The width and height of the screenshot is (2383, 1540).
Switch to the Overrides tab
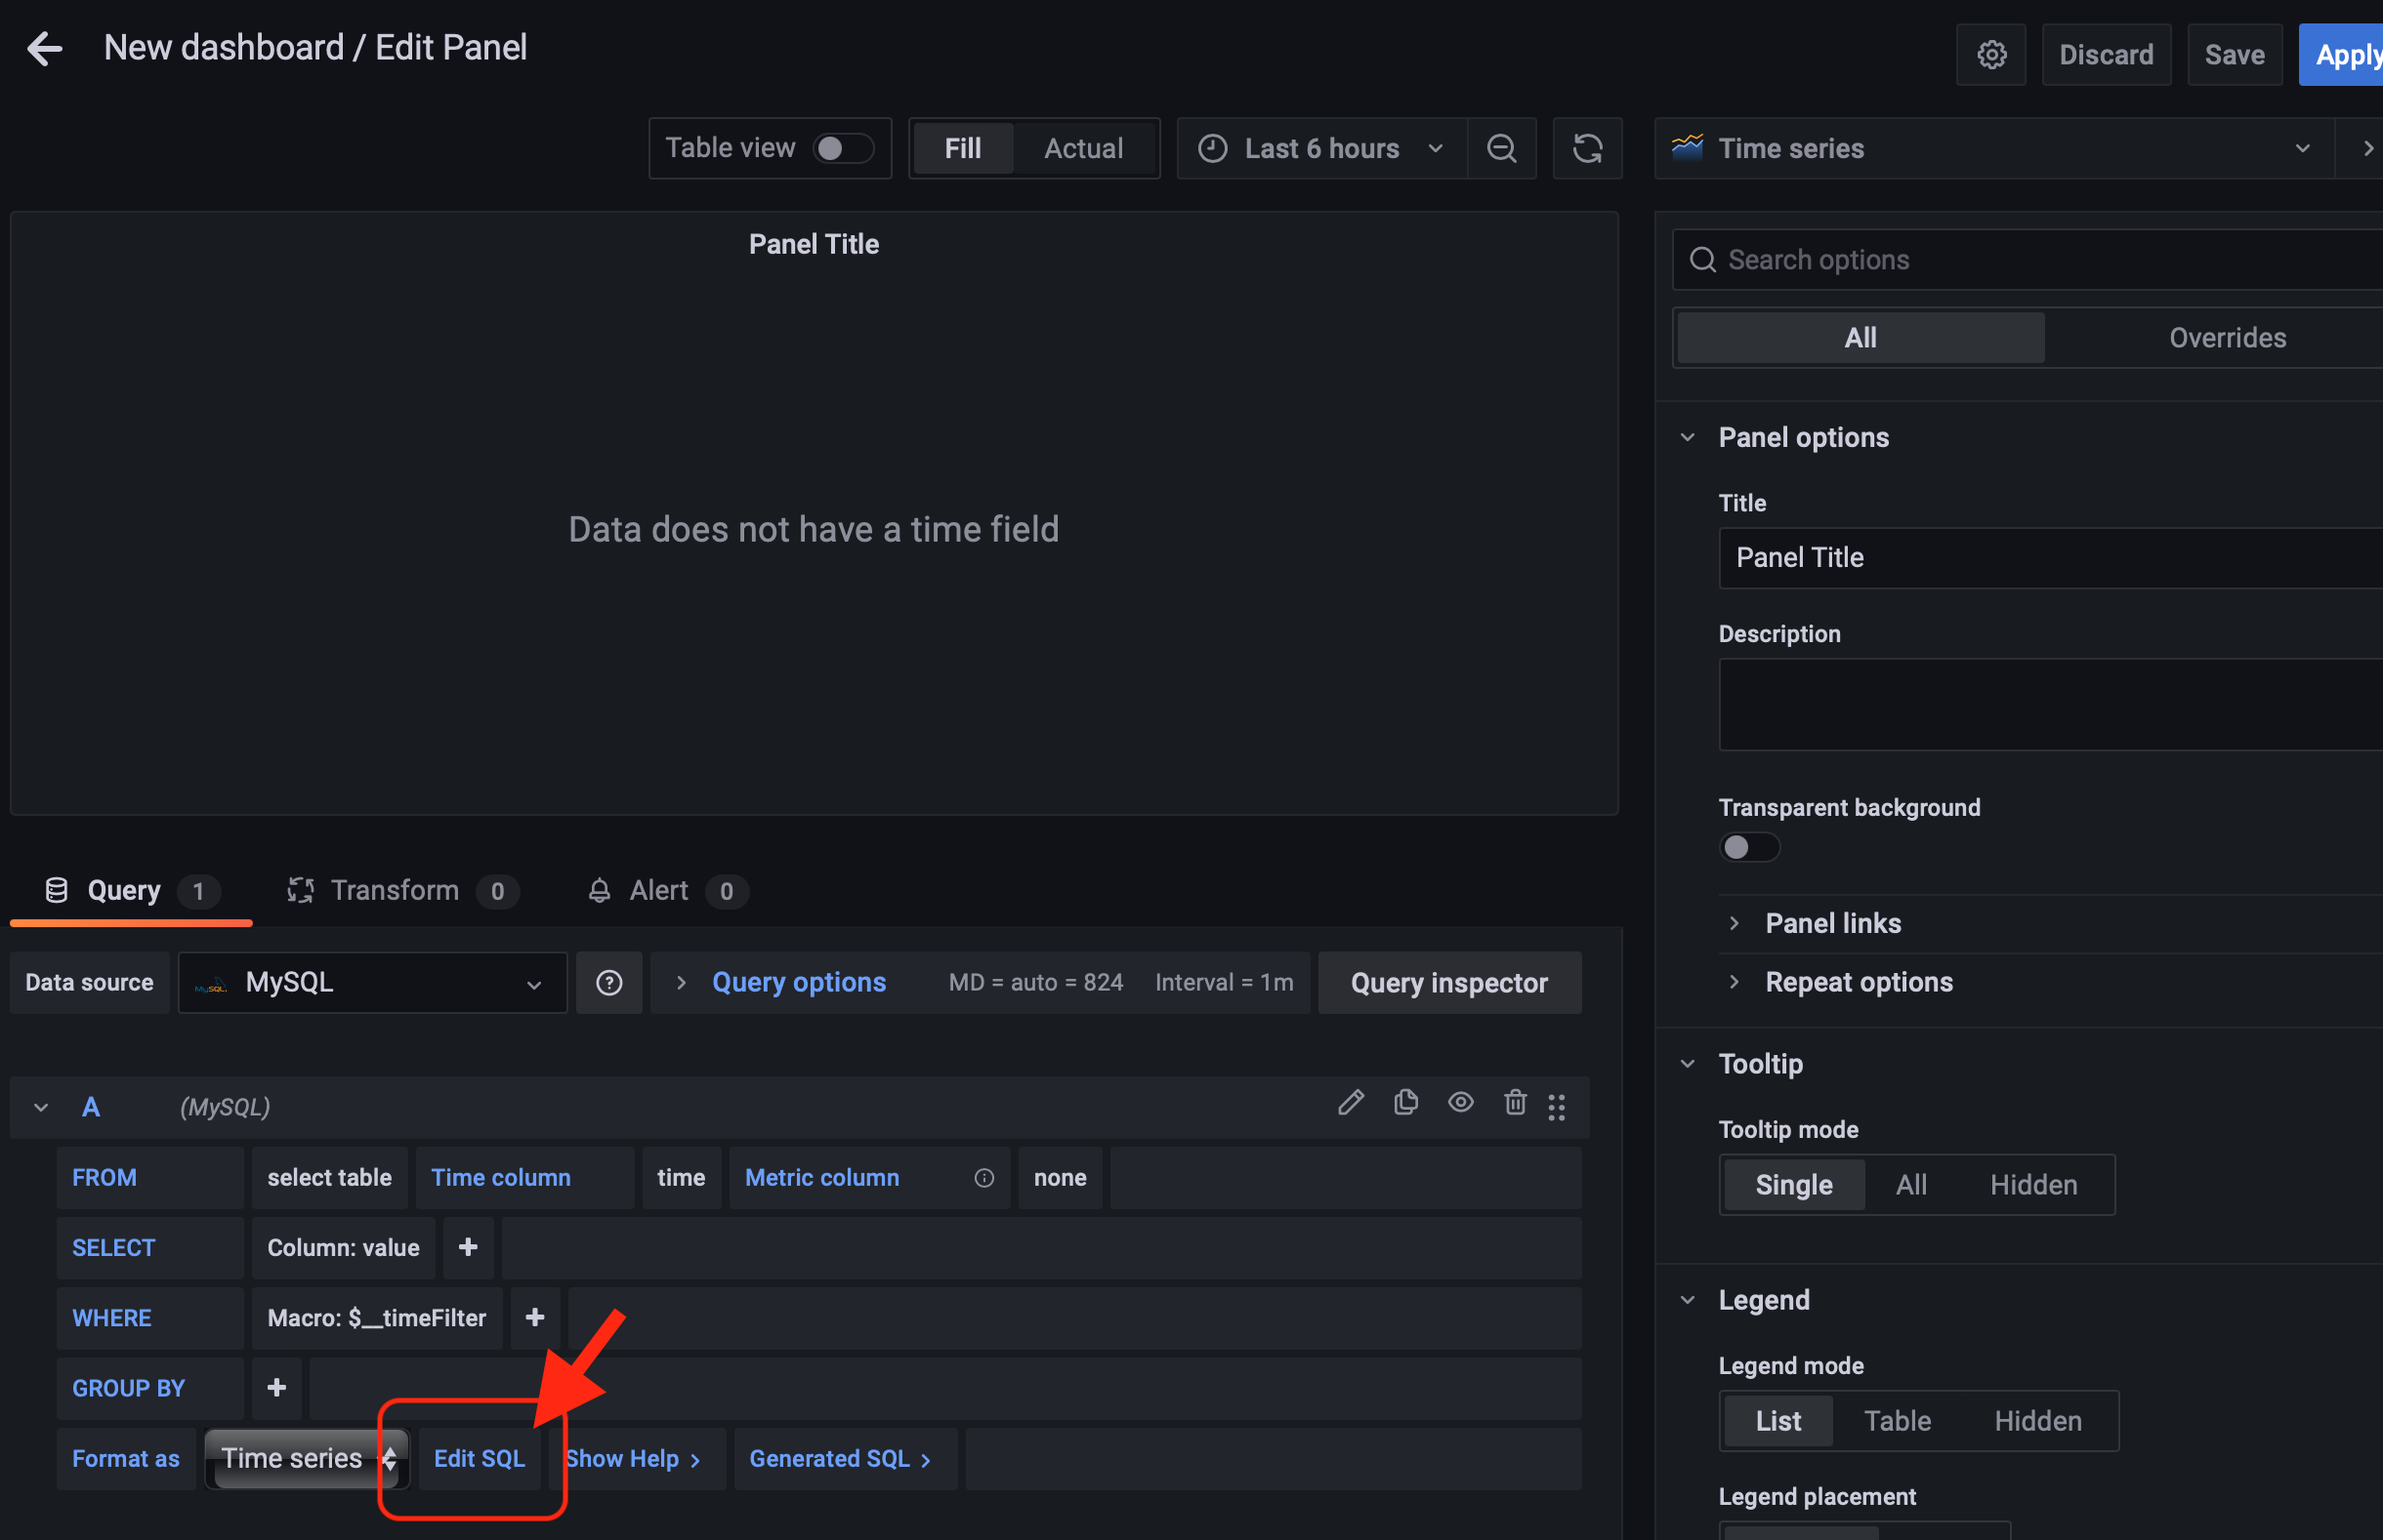[2226, 338]
